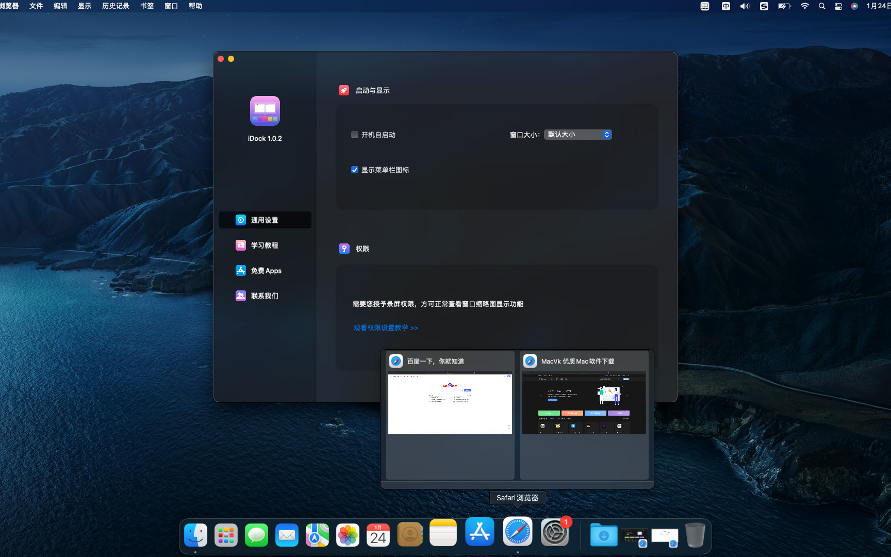Click the Wi-Fi status icon
Viewport: 891px width, 557px height.
805,6
